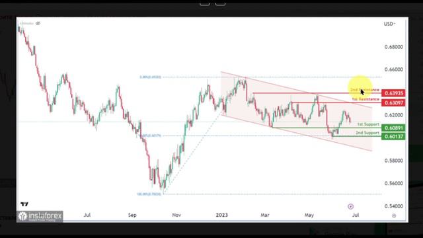The image size is (423, 238).
Task: Click the indicator name label in the chart's top-left corner
Action: 26,24
